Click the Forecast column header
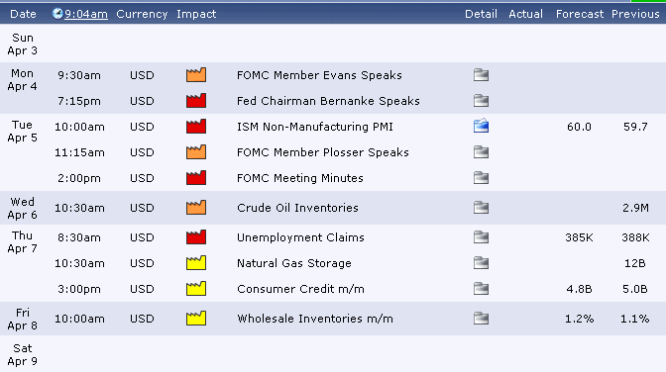The width and height of the screenshot is (666, 372). point(580,14)
